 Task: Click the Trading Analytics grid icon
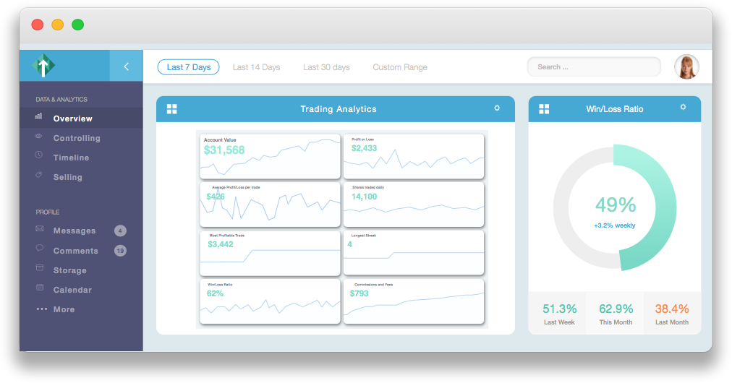(x=172, y=109)
